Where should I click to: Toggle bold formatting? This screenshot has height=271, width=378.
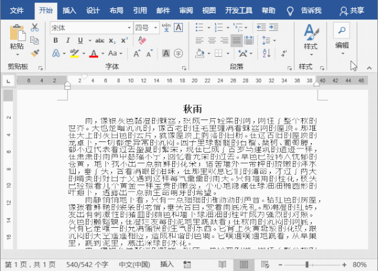56,40
